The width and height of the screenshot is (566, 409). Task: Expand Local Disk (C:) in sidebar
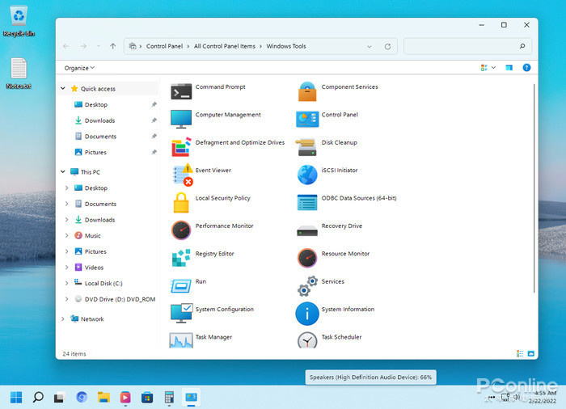click(x=67, y=283)
